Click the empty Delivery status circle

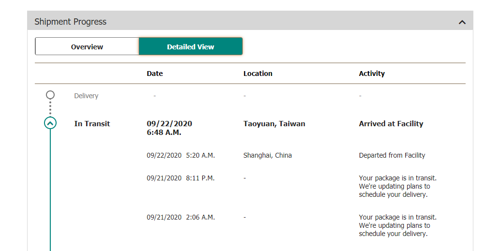pos(50,95)
